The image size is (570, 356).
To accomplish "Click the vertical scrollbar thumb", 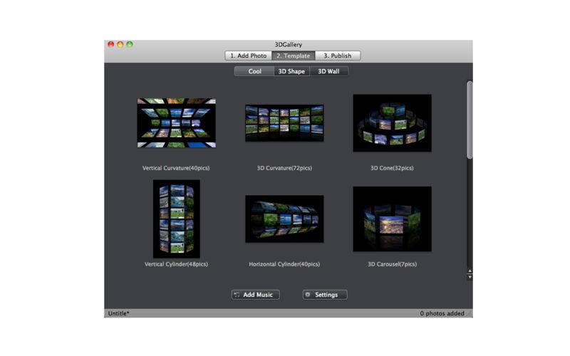I will click(470, 120).
